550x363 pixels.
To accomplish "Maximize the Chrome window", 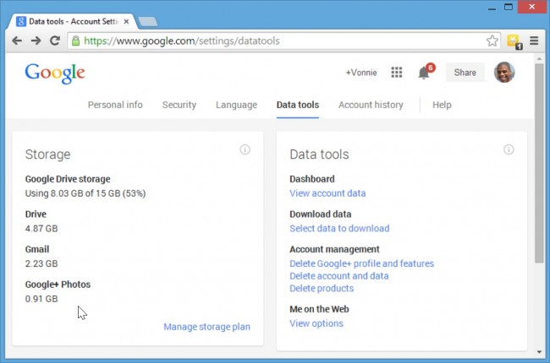I will click(x=509, y=7).
